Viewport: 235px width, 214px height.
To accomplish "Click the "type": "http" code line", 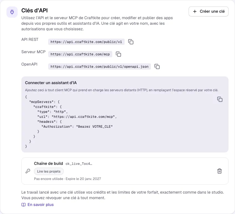I will click(53, 112).
